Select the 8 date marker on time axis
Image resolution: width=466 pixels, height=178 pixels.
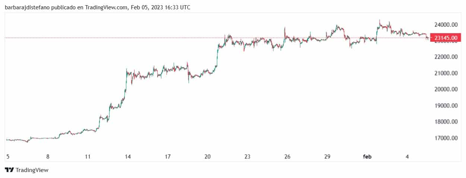[x=48, y=157]
